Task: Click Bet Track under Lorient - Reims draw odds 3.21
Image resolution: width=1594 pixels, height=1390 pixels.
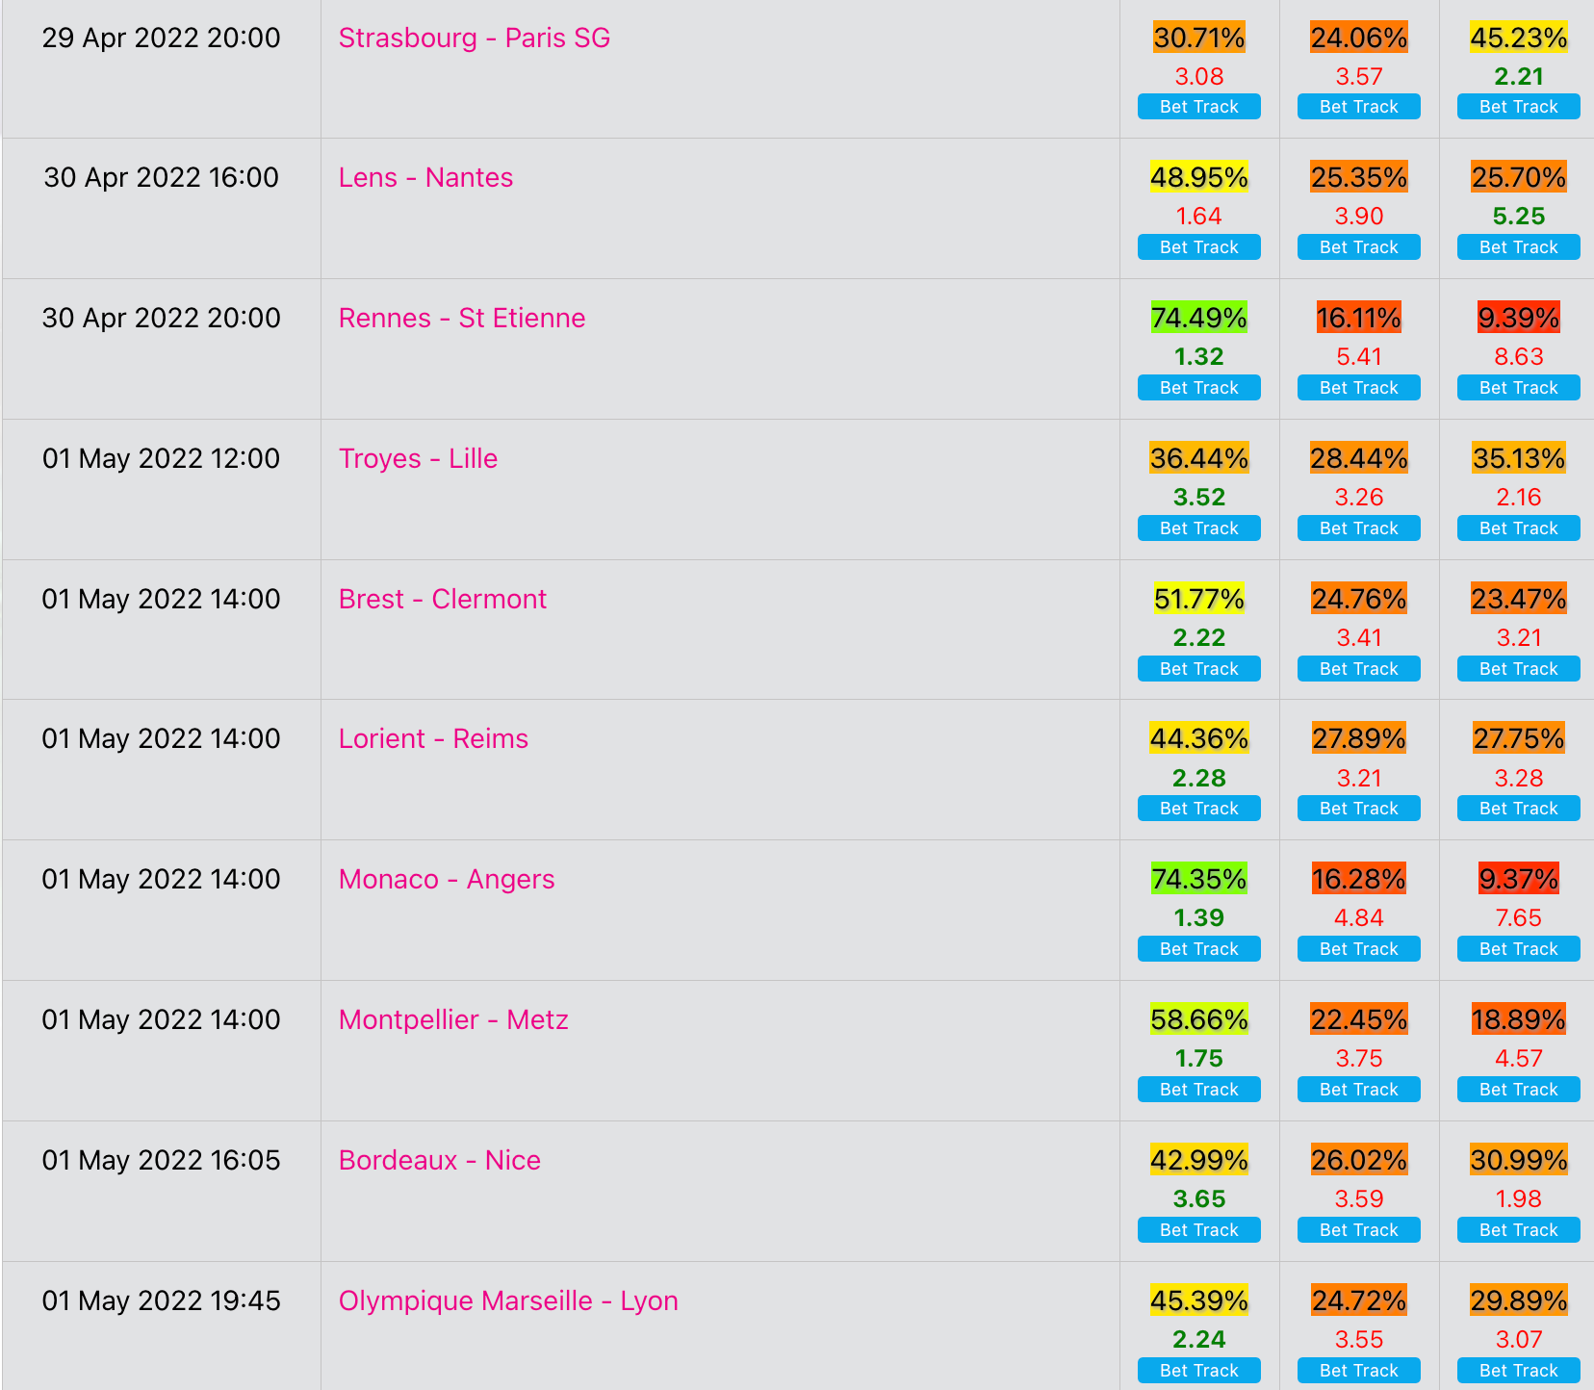Action: 1359,809
